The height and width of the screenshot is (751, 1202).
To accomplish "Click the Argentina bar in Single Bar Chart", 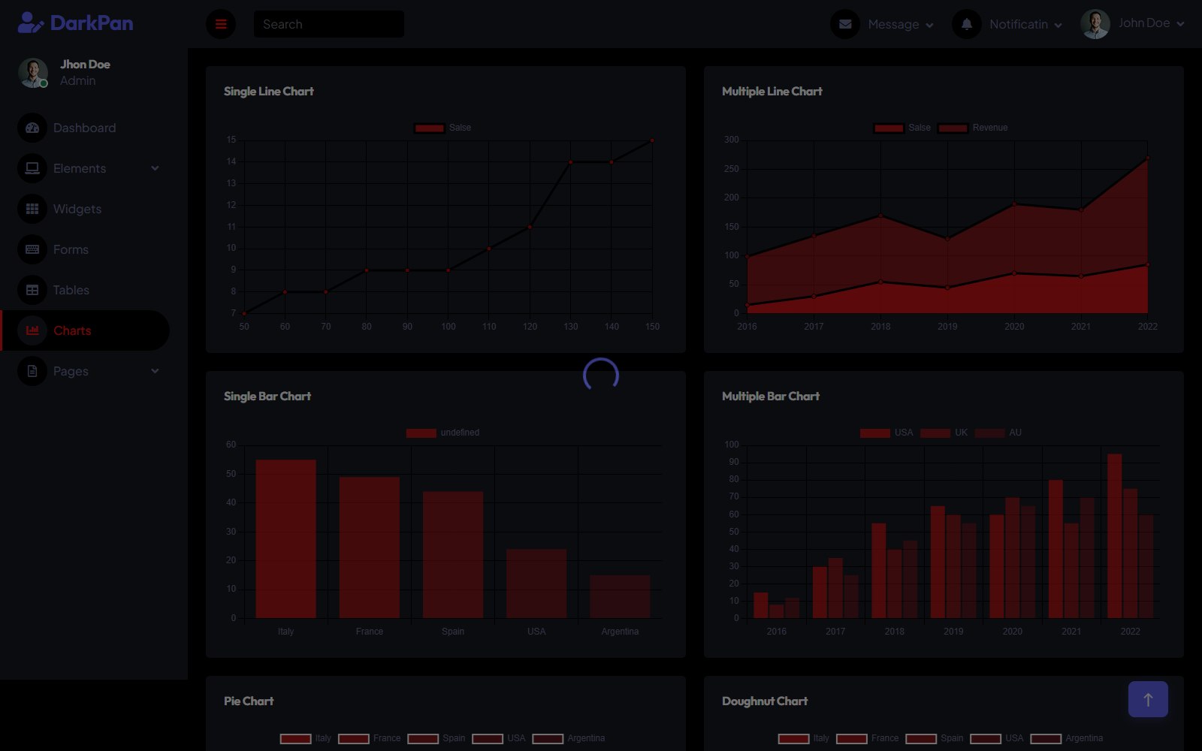I will pyautogui.click(x=620, y=596).
